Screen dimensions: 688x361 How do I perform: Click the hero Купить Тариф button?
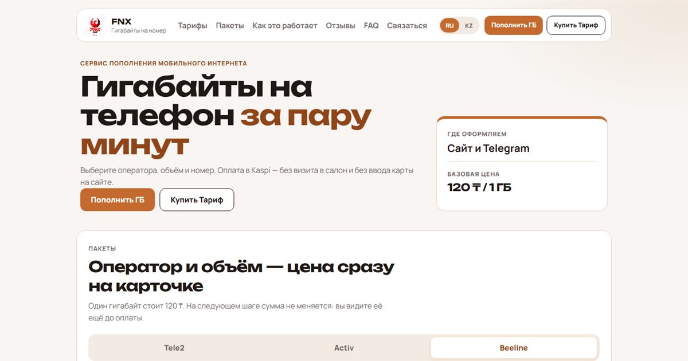197,199
